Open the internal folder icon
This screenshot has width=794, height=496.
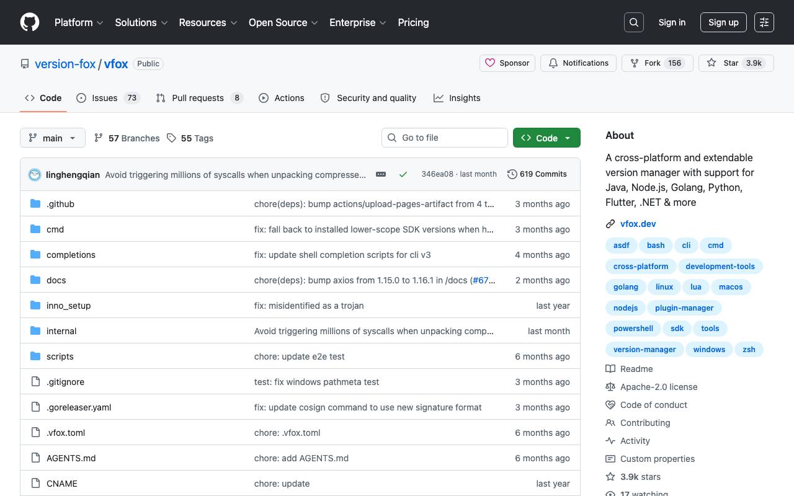tap(35, 331)
